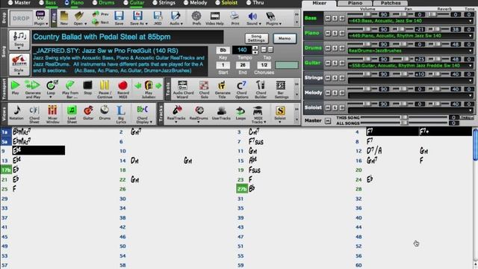Expand the Piano instrument dropdown
The image size is (478, 269).
471,36
